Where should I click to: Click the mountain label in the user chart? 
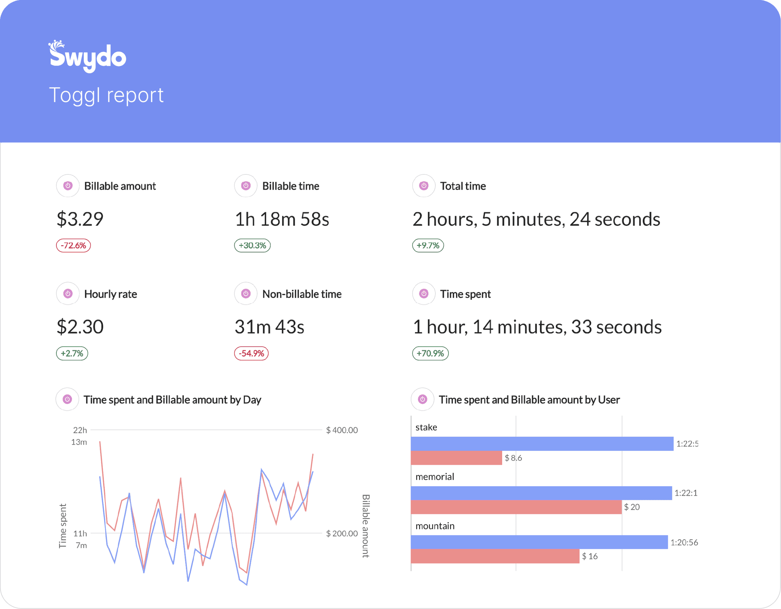(435, 526)
